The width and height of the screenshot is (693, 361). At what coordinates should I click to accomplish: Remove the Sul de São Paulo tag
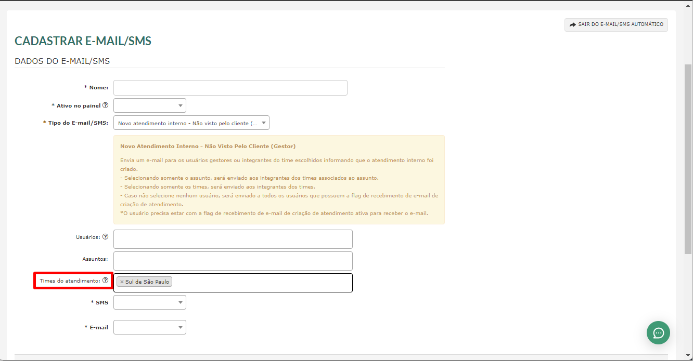122,282
